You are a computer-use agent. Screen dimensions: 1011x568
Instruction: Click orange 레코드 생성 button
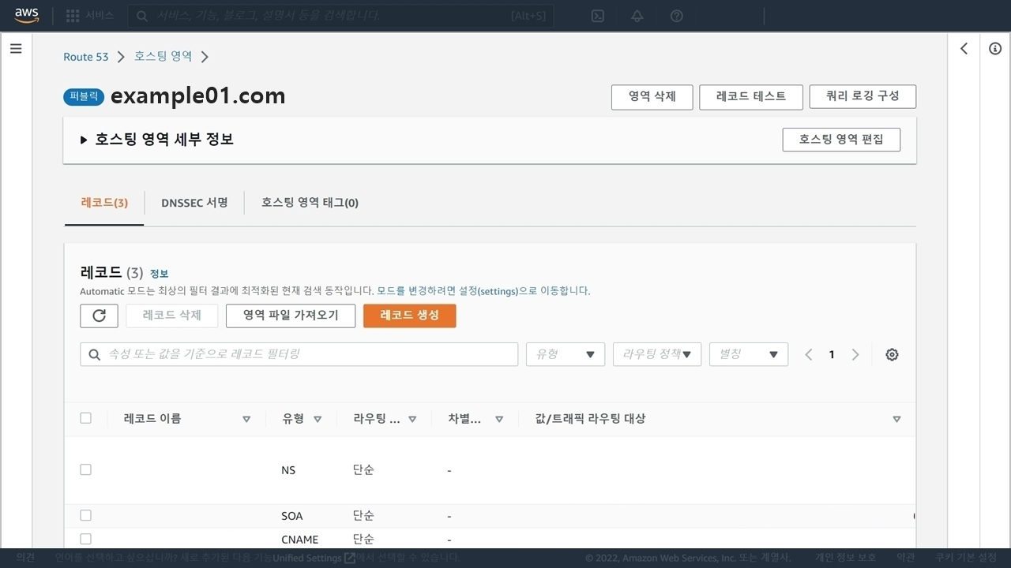click(409, 316)
